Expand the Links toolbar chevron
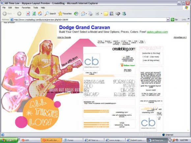The width and height of the screenshot is (191, 143). 188,19
